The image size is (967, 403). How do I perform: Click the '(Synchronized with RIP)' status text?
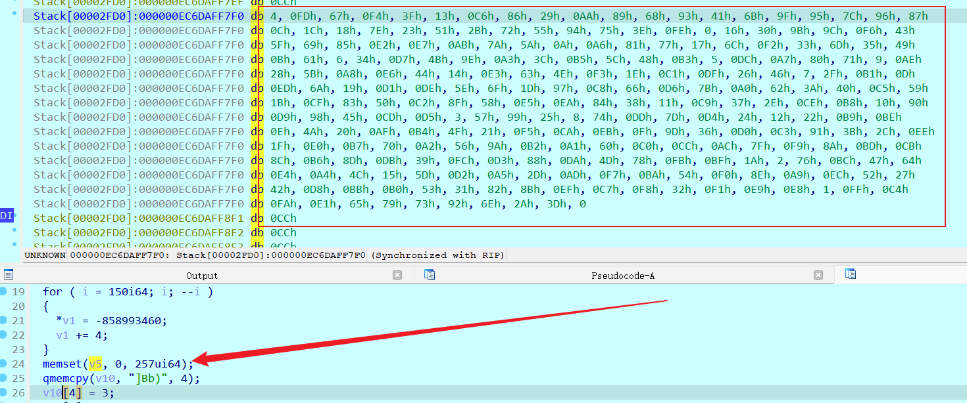click(438, 255)
